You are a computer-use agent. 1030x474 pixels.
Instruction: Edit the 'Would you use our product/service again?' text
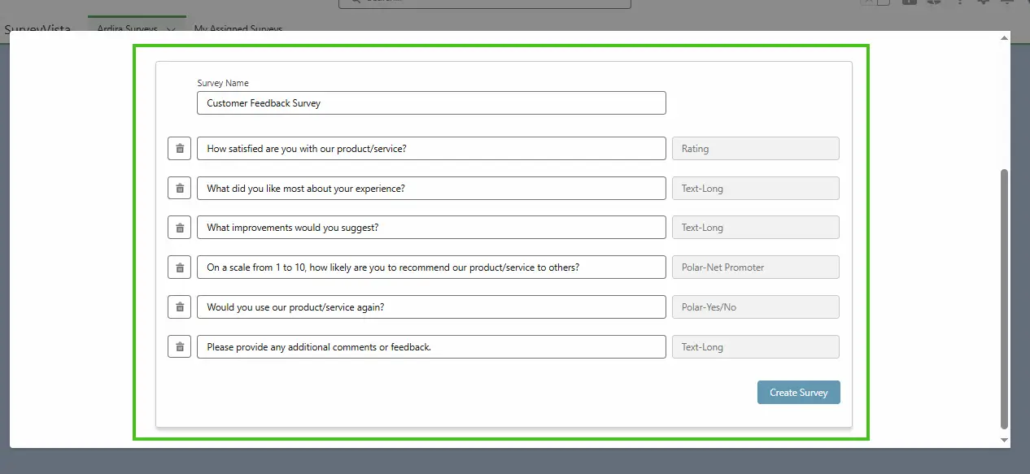coord(431,307)
